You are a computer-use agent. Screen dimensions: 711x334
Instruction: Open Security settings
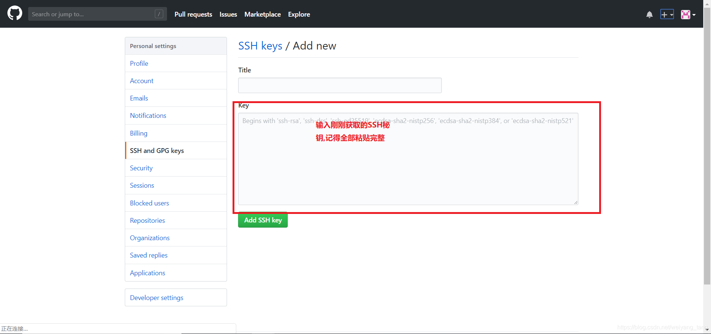click(176, 168)
